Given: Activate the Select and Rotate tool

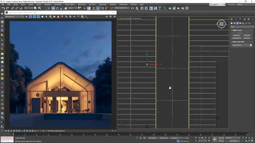Looking at the screenshot, I should 57,8.
